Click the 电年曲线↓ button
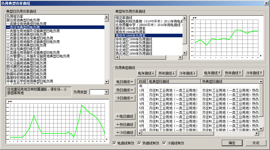The image size is (270, 150). (x=146, y=73)
